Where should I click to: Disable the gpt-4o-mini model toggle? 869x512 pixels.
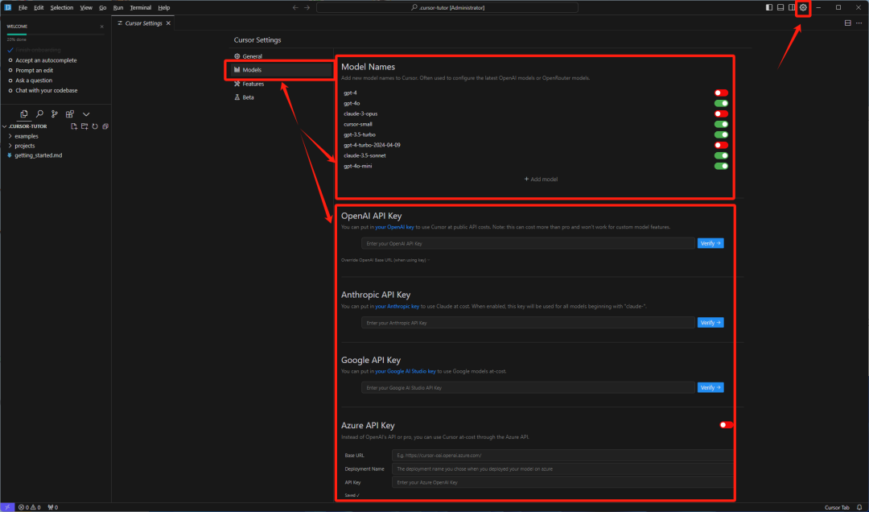(721, 166)
